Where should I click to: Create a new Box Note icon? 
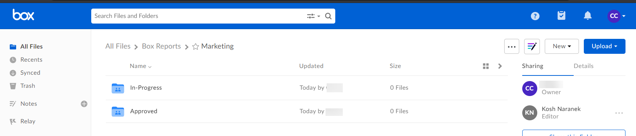point(532,46)
